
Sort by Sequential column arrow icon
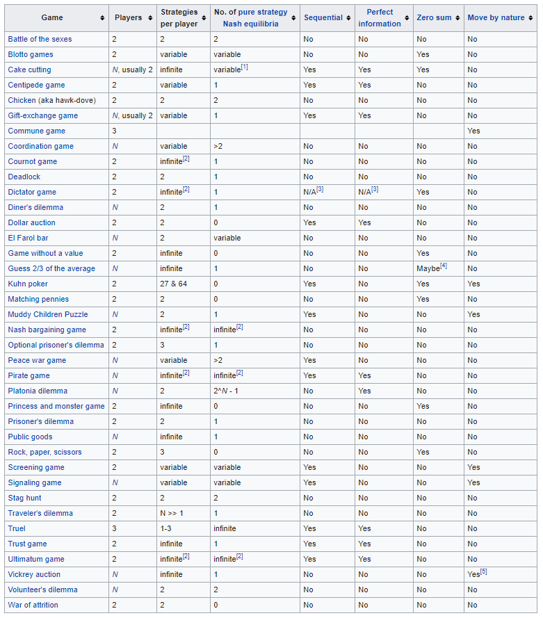coord(348,18)
